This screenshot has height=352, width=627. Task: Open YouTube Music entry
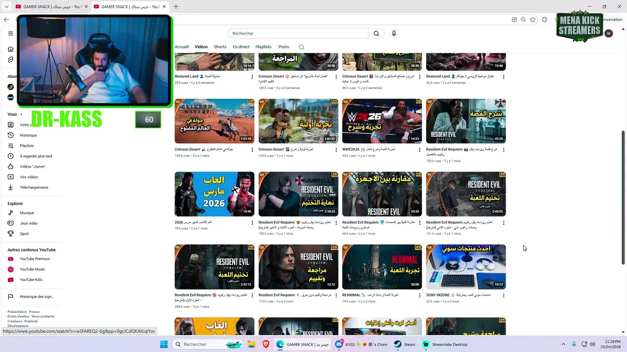(x=32, y=269)
